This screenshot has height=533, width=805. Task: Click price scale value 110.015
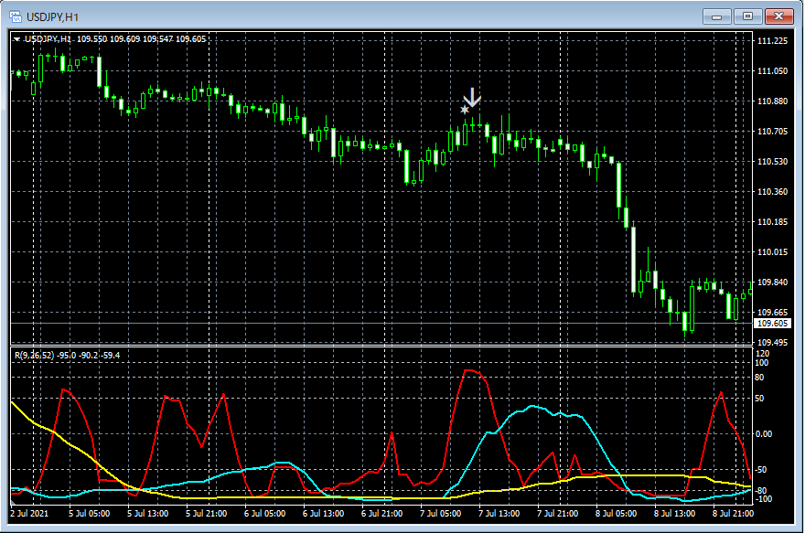773,252
